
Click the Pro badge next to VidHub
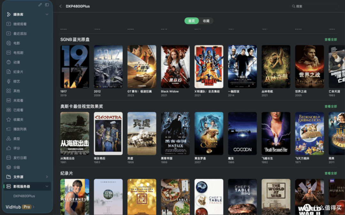pyautogui.click(x=27, y=207)
